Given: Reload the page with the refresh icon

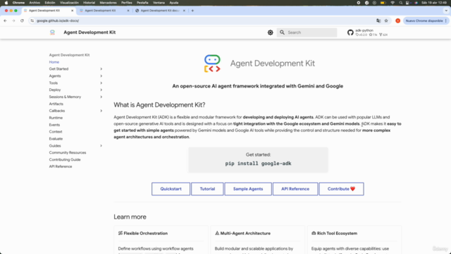Looking at the screenshot, I should 22,20.
